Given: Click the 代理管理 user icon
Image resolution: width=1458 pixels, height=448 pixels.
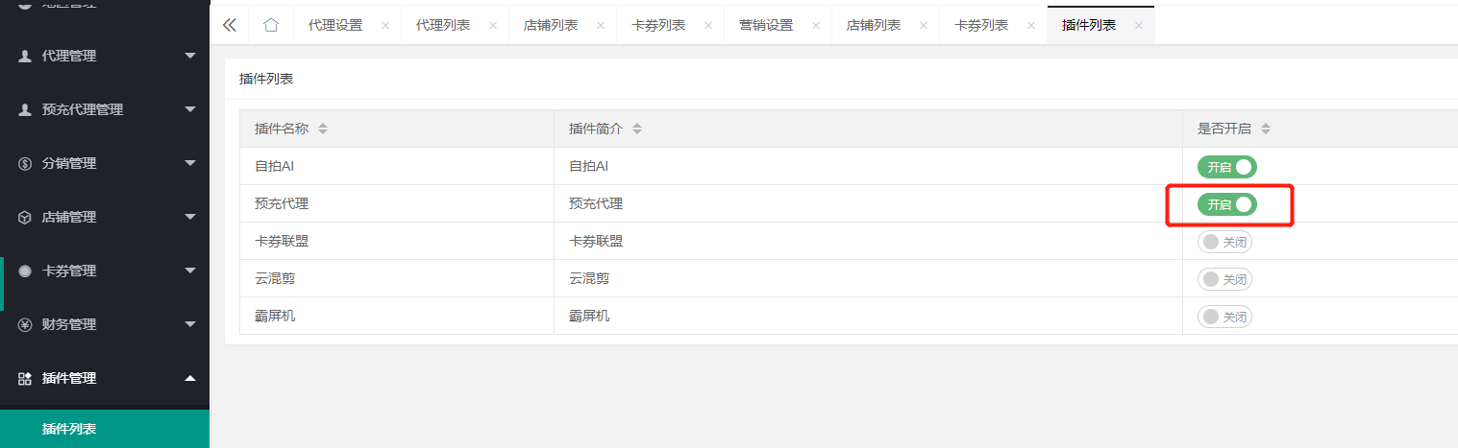Looking at the screenshot, I should (x=26, y=57).
